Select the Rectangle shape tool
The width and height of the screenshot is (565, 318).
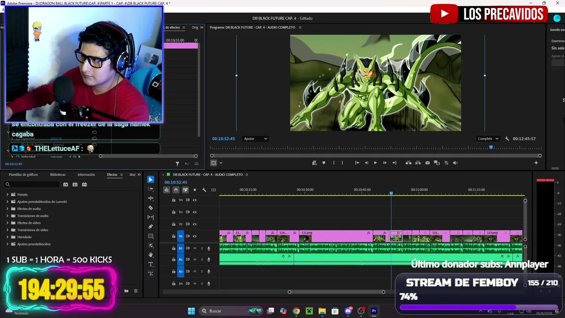[151, 236]
